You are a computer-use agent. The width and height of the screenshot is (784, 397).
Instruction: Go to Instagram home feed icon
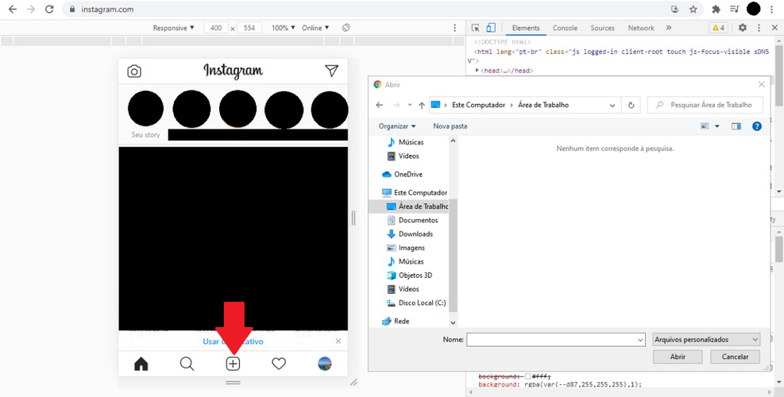point(141,364)
